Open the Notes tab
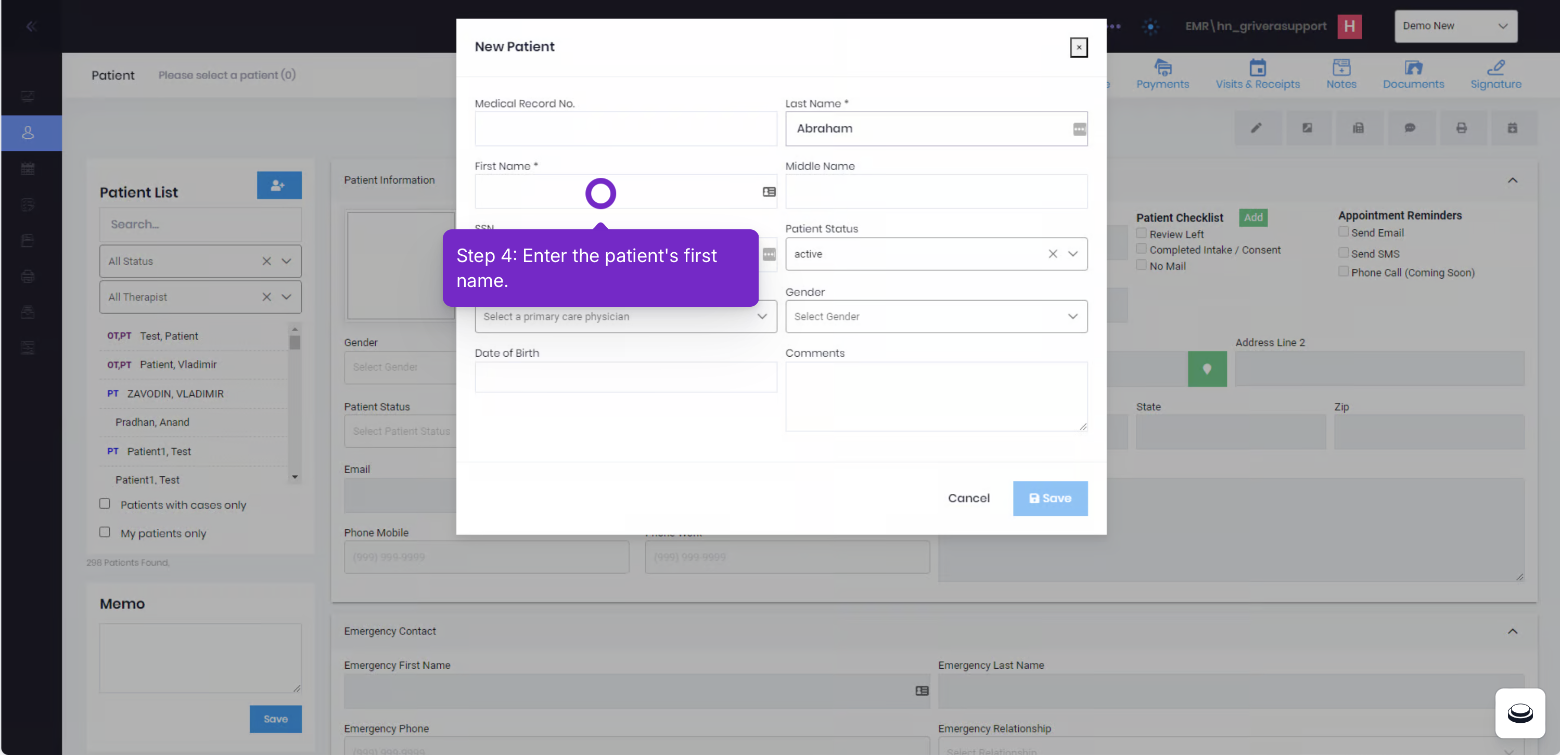1560x755 pixels. click(x=1341, y=74)
